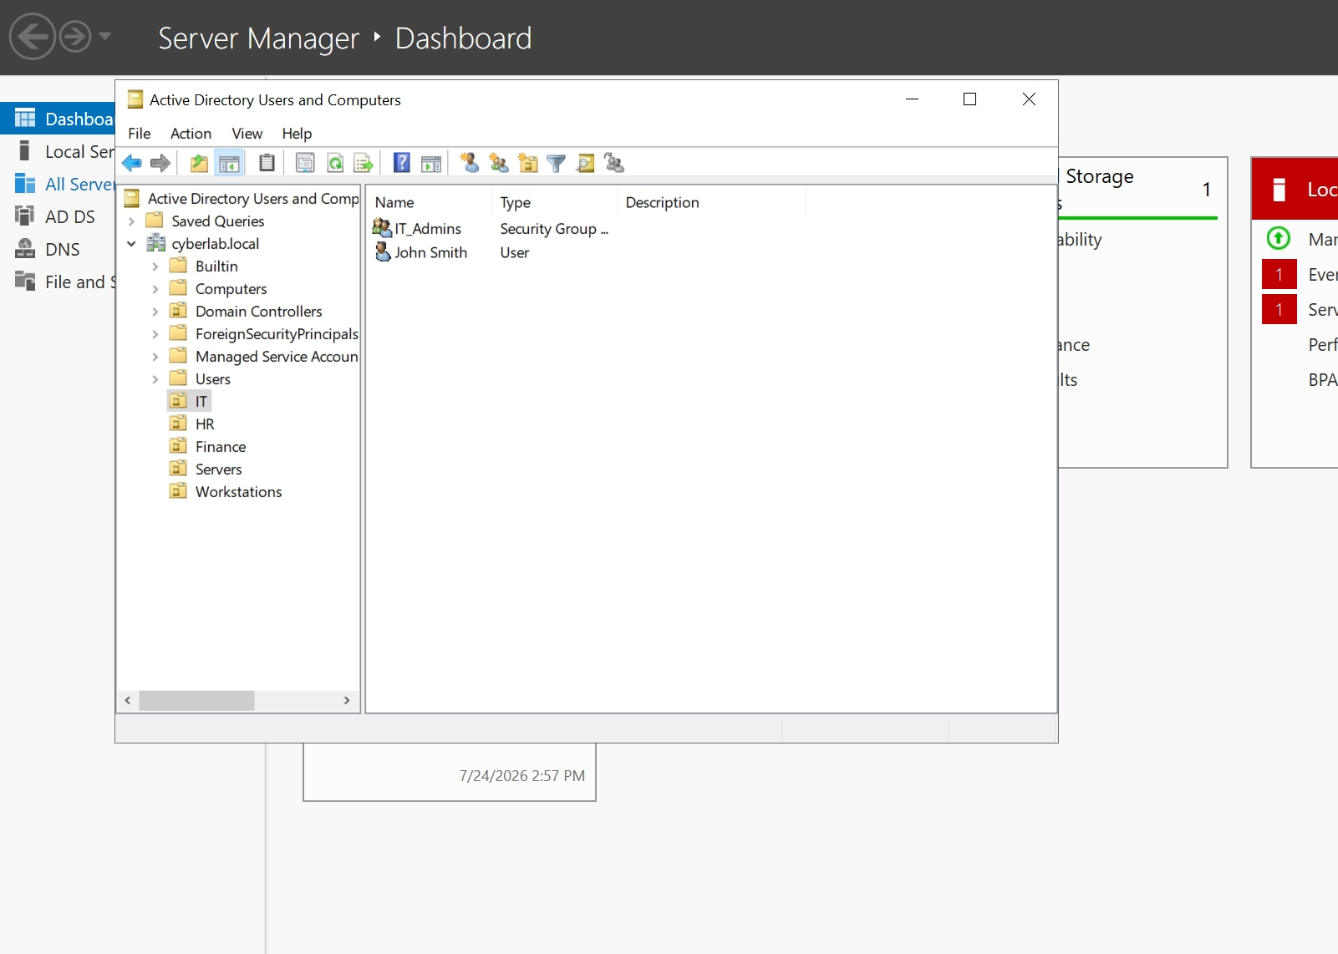Select Saved Queries in the tree
The image size is (1338, 954).
point(218,221)
